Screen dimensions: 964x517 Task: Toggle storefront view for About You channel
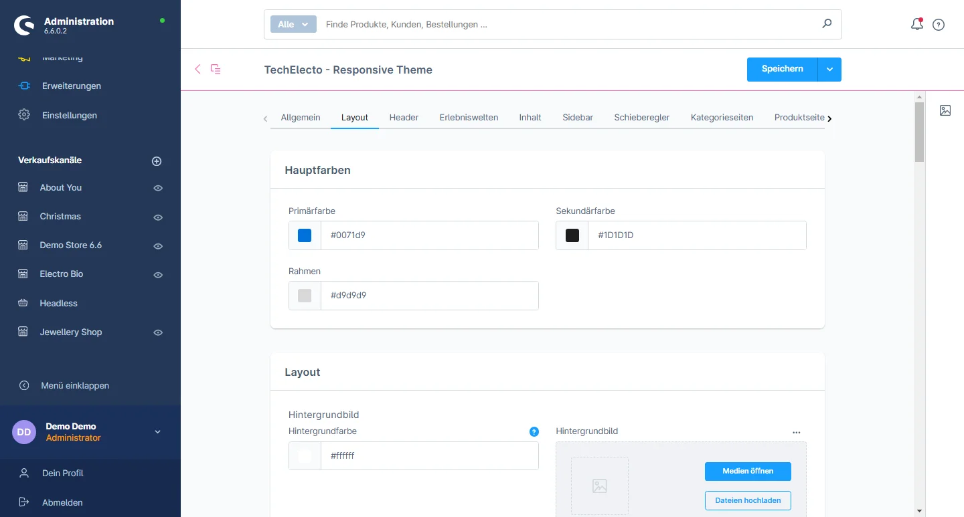pos(158,188)
